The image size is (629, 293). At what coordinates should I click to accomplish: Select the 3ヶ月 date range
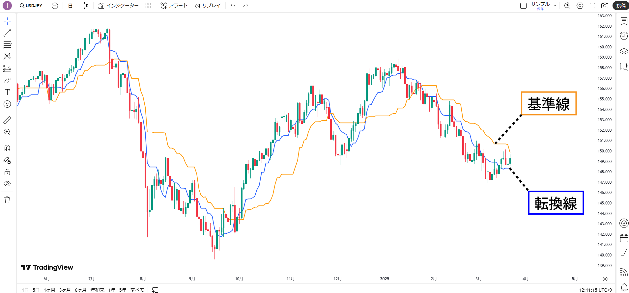(x=65, y=290)
